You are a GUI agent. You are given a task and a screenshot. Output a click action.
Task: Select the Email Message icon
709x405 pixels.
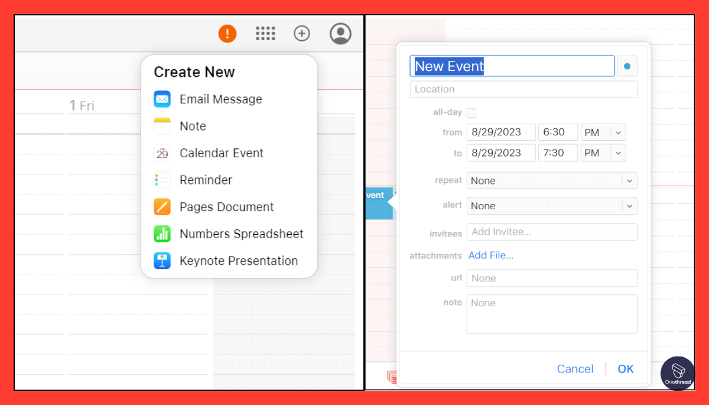pos(162,99)
